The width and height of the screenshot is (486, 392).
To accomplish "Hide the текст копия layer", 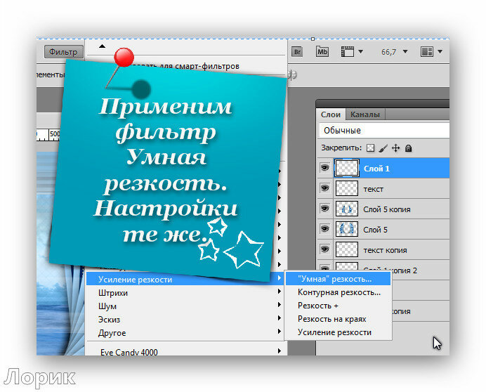I will pyautogui.click(x=324, y=249).
